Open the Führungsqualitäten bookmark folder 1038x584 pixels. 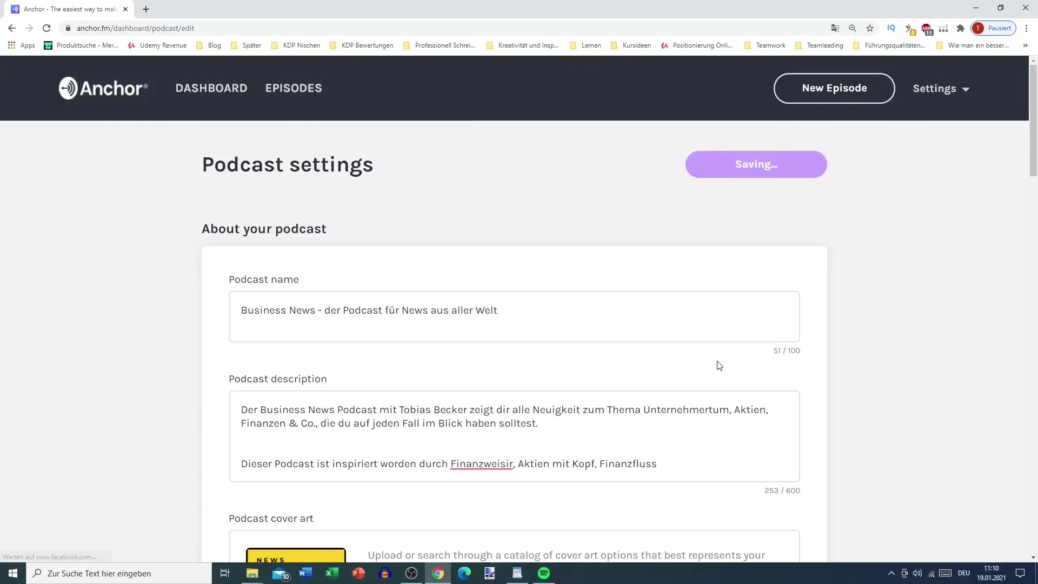pyautogui.click(x=889, y=45)
